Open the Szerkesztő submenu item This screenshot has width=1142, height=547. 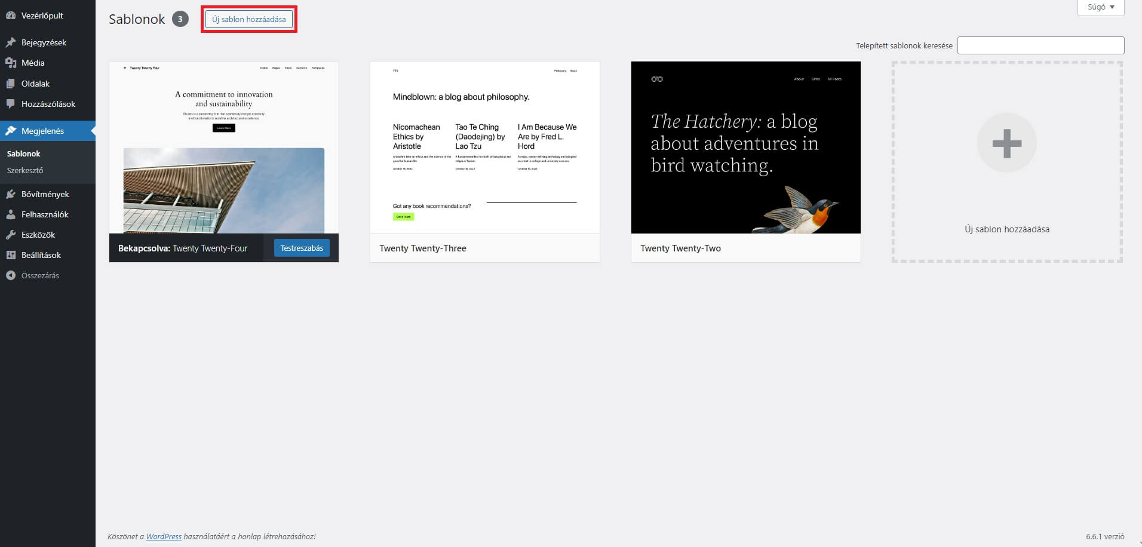[25, 170]
